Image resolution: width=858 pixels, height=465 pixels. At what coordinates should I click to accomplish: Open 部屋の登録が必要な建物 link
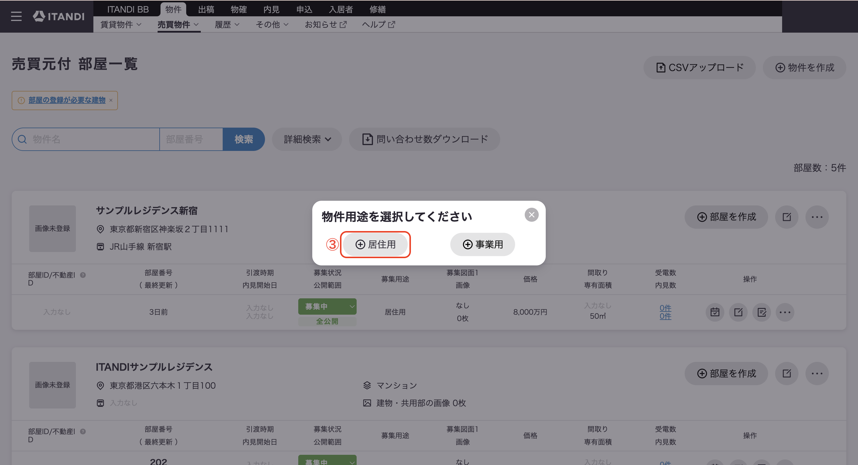point(67,100)
